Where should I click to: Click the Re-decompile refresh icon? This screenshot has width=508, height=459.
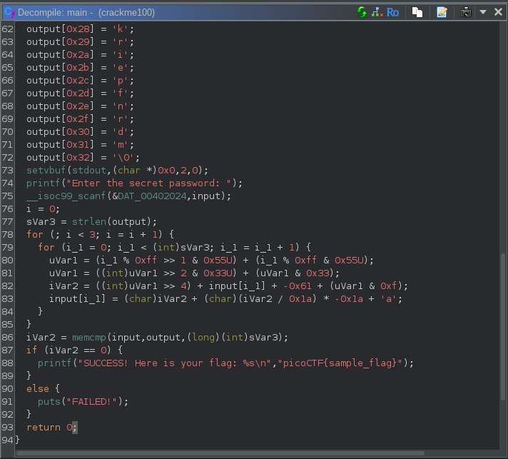[362, 12]
